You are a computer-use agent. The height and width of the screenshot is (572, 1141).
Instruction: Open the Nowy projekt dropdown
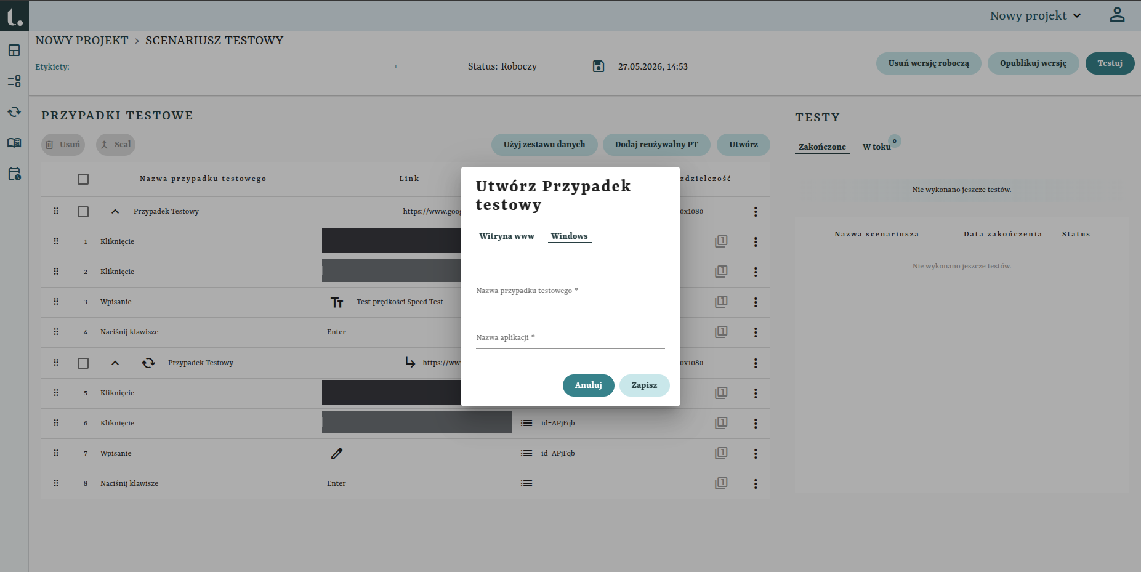tap(1036, 16)
